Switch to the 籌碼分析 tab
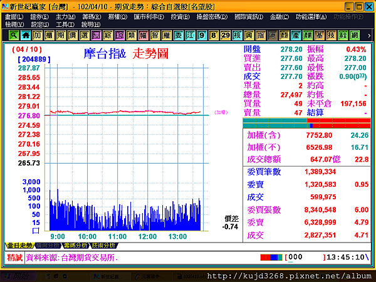The image size is (376, 282). tap(76, 246)
